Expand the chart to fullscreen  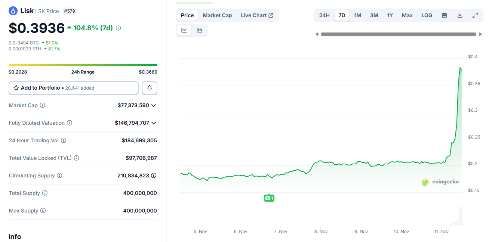pyautogui.click(x=475, y=15)
